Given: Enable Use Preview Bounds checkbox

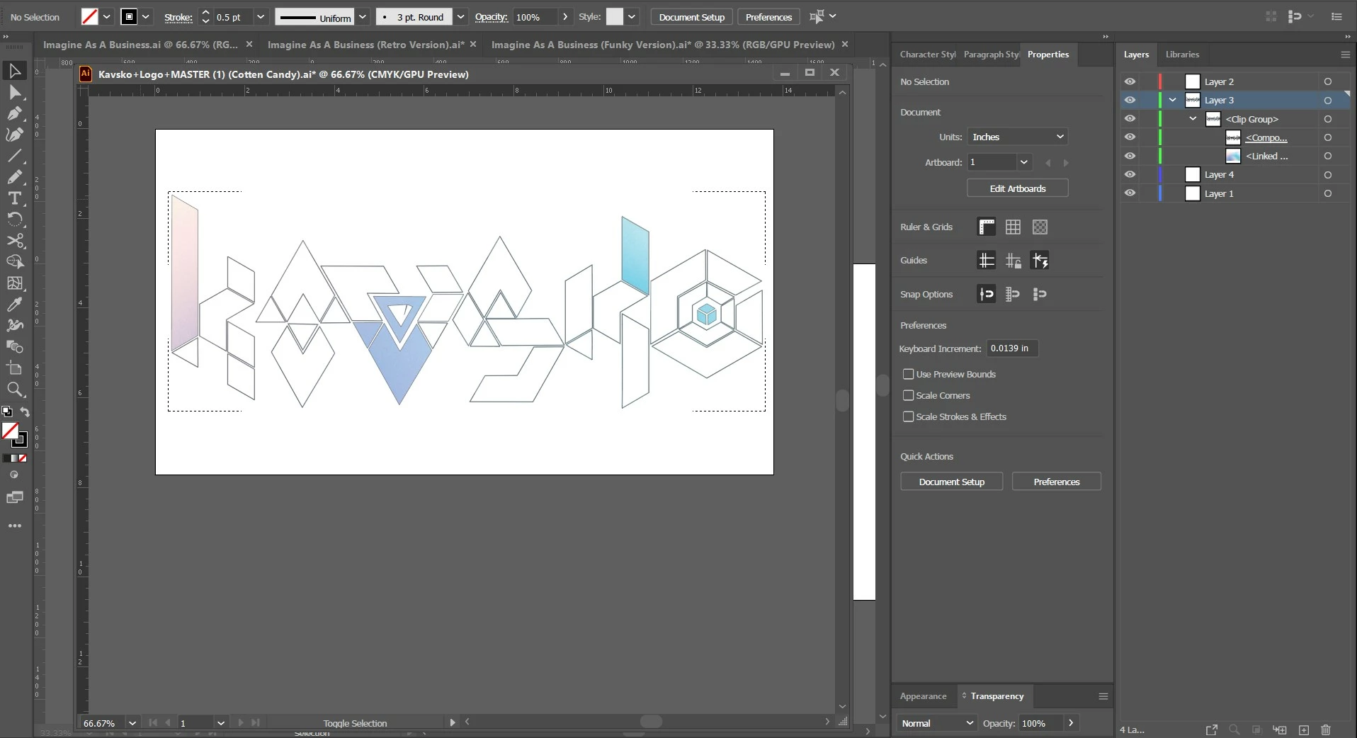Looking at the screenshot, I should click(909, 374).
